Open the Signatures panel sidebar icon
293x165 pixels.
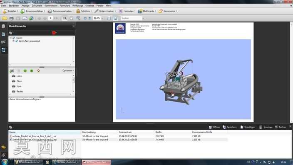click(x=3, y=42)
